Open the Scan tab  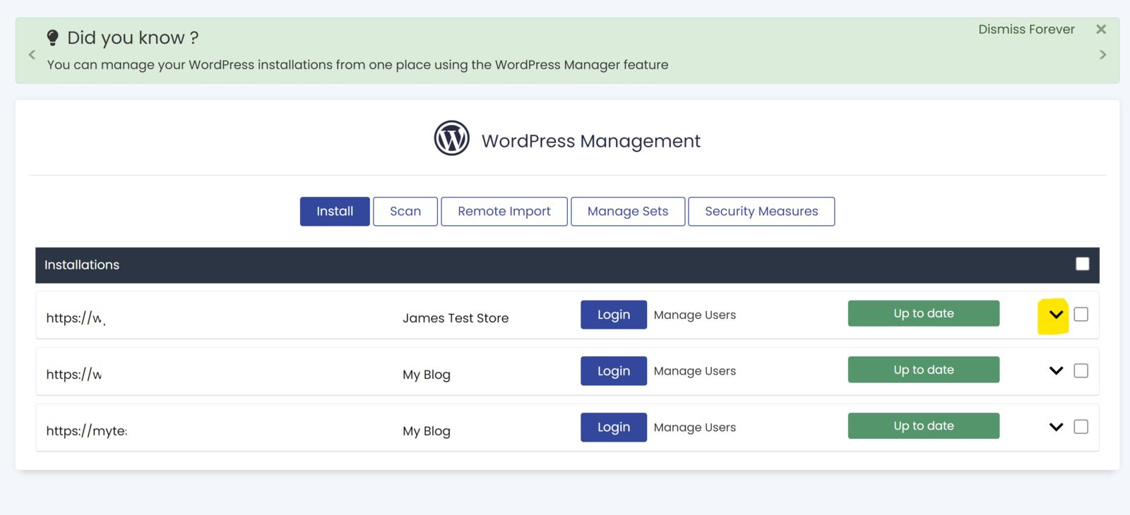coord(405,212)
